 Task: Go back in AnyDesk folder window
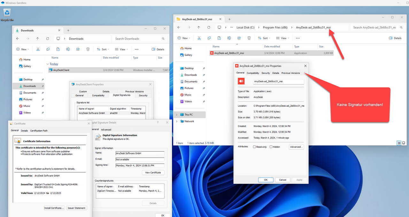pyautogui.click(x=179, y=27)
